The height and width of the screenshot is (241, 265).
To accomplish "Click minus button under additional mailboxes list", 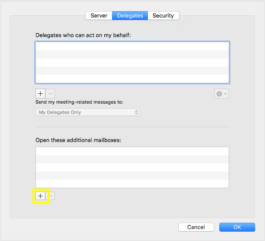I will [x=50, y=196].
